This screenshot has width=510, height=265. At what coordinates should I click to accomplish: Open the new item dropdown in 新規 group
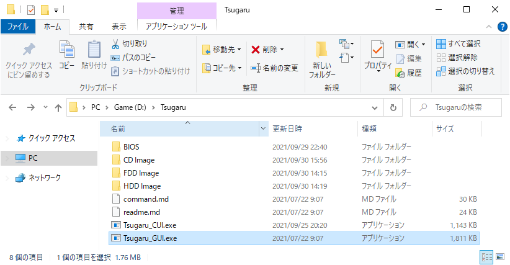(347, 43)
